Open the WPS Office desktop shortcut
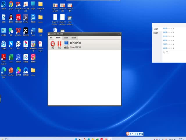This screenshot has width=186, height=140. (x=18, y=31)
